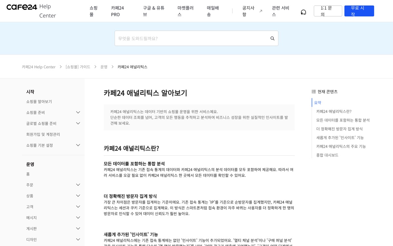Expand the 쇼핑몰 기본 설정 section

click(78, 145)
